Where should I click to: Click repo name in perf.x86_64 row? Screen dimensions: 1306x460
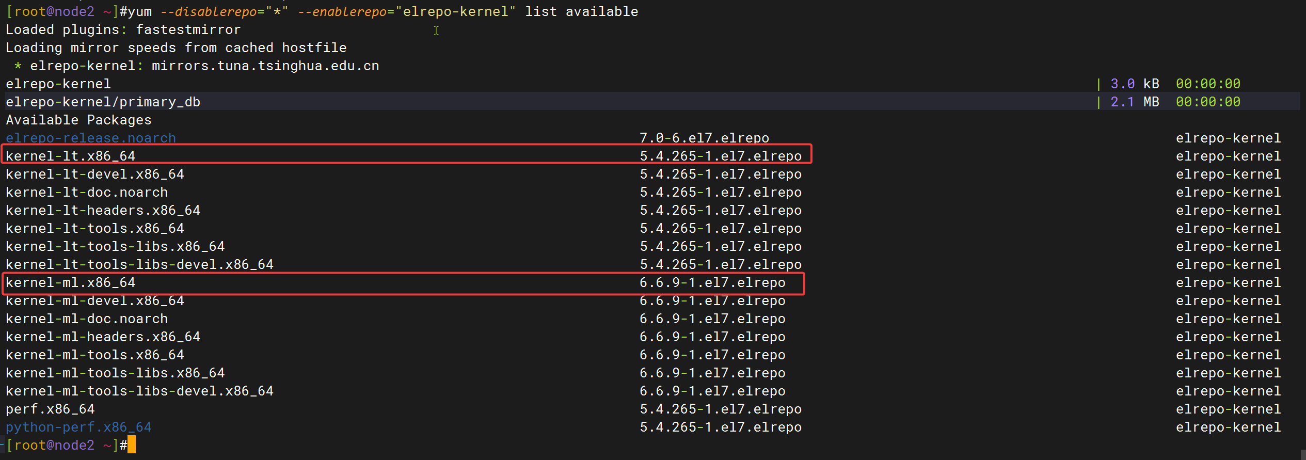(1229, 409)
